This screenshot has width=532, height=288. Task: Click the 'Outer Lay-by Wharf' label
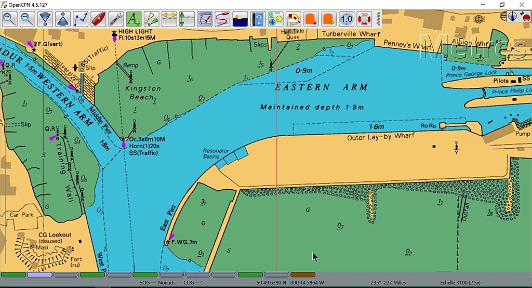(381, 137)
